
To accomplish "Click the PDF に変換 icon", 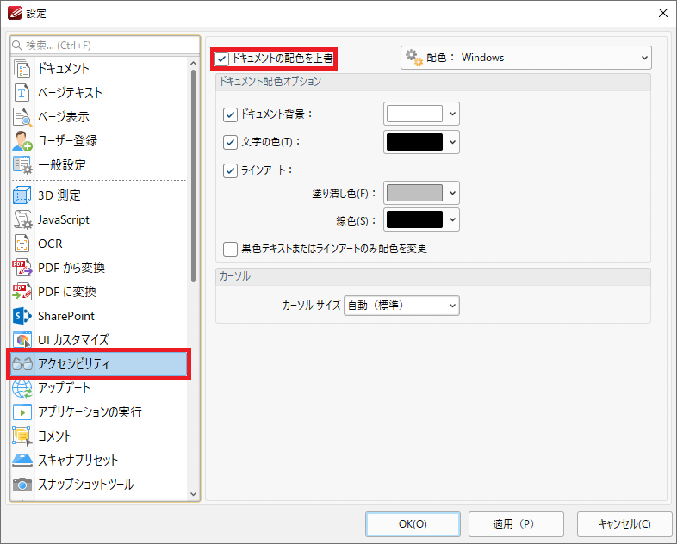I will (22, 292).
